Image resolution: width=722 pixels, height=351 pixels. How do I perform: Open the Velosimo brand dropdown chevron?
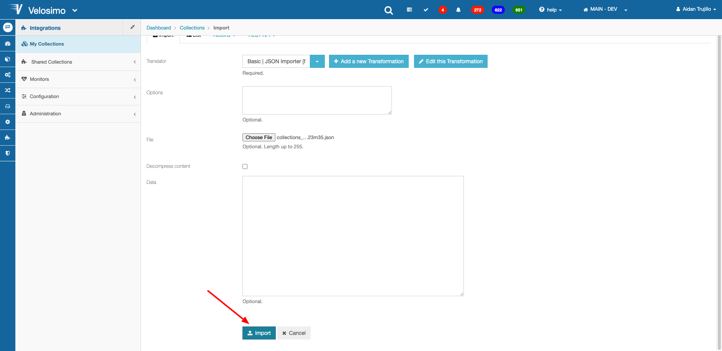click(75, 10)
